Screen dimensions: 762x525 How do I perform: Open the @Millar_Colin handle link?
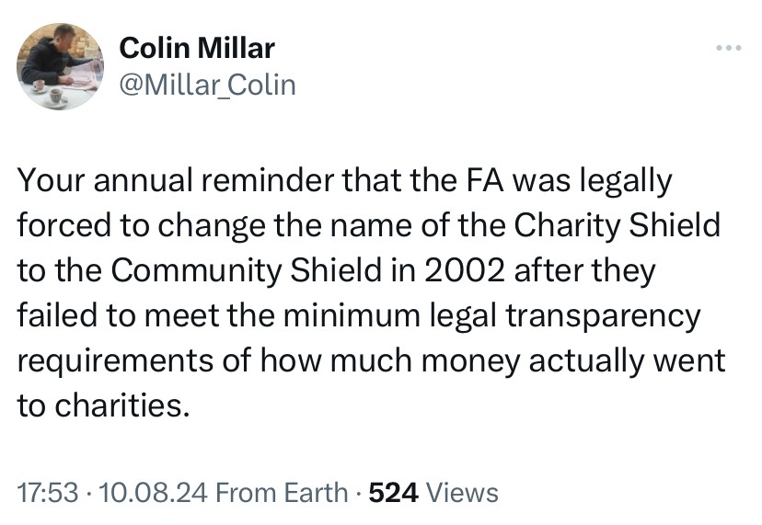tap(209, 85)
